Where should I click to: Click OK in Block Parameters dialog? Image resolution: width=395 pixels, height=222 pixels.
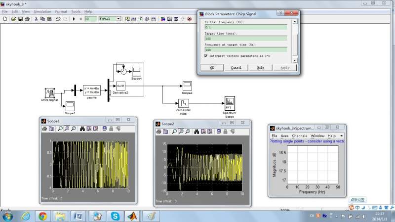click(x=212, y=68)
